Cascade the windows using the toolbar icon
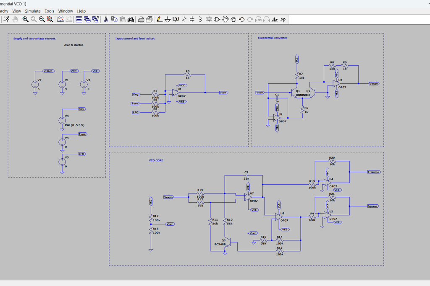This screenshot has height=286, width=430. tap(87, 19)
